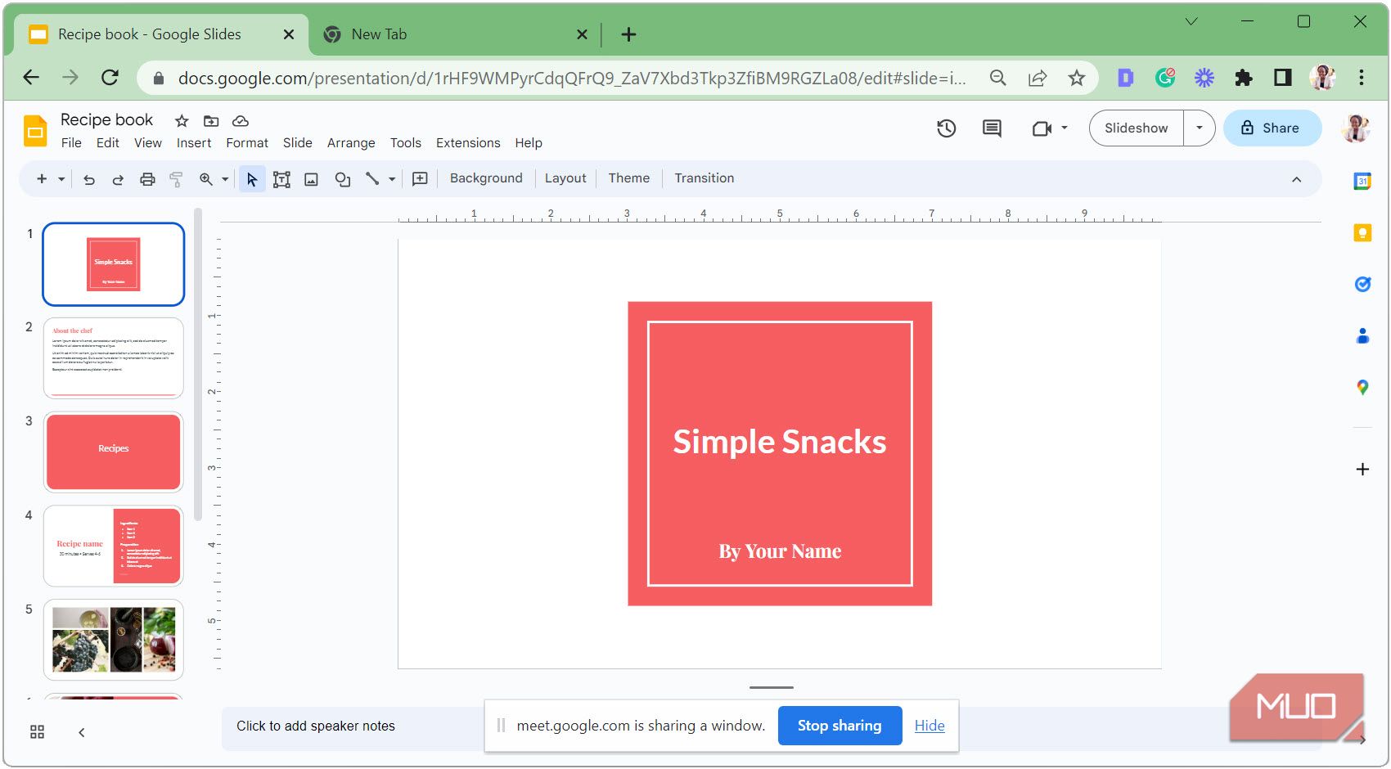Click Stop sharing button
This screenshot has height=769, width=1391.
[x=840, y=726]
